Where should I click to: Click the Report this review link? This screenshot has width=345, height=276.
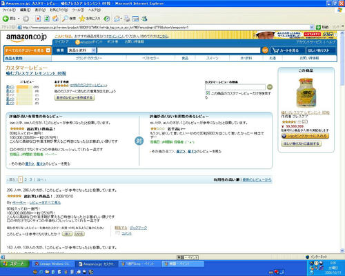point(121,228)
